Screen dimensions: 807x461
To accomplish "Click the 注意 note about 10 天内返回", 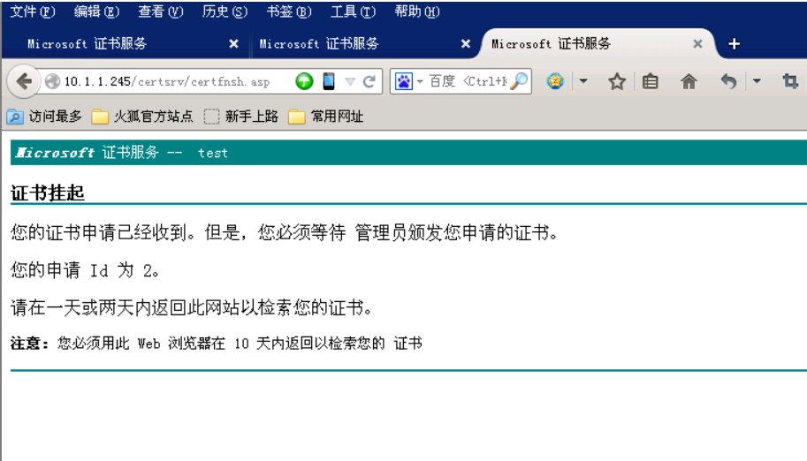I will [217, 344].
